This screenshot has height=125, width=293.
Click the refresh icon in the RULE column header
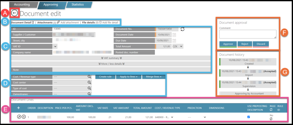point(271,110)
